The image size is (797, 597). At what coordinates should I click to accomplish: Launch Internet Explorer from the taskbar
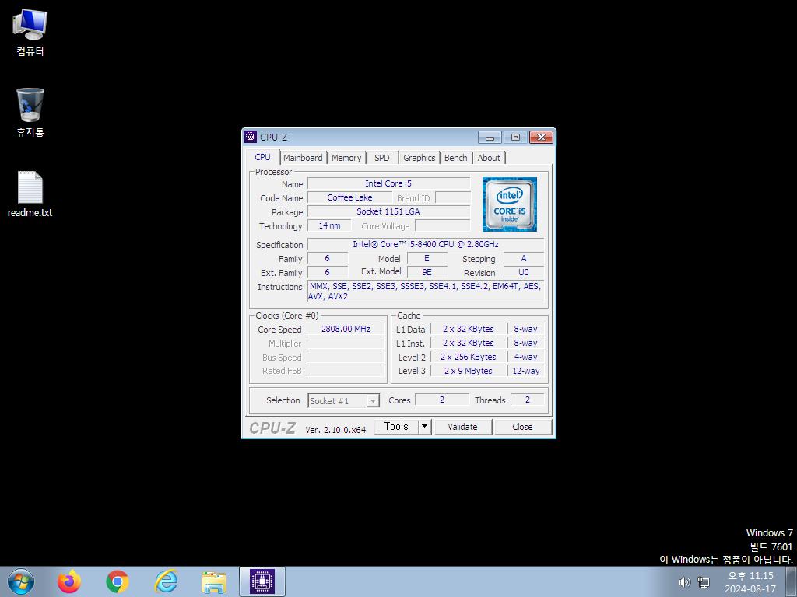click(166, 581)
